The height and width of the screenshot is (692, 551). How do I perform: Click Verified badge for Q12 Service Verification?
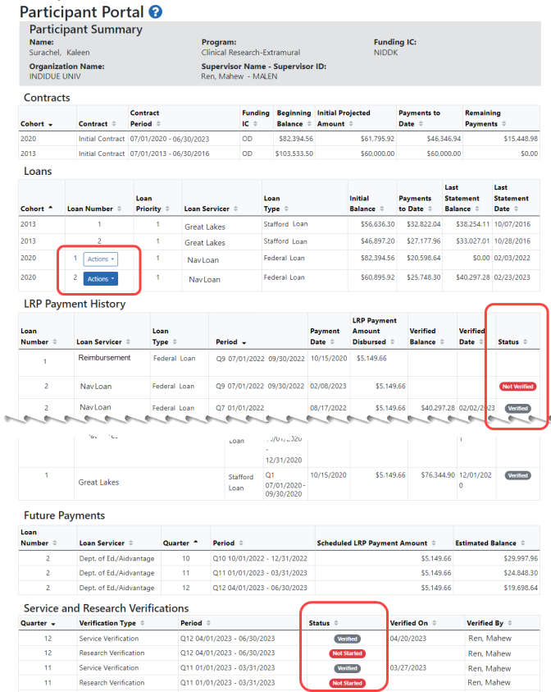[348, 639]
